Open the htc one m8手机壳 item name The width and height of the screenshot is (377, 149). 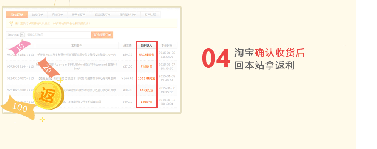click(x=77, y=66)
